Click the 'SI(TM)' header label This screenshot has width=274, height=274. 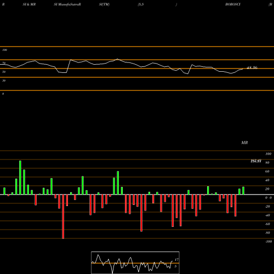pos(104,4)
